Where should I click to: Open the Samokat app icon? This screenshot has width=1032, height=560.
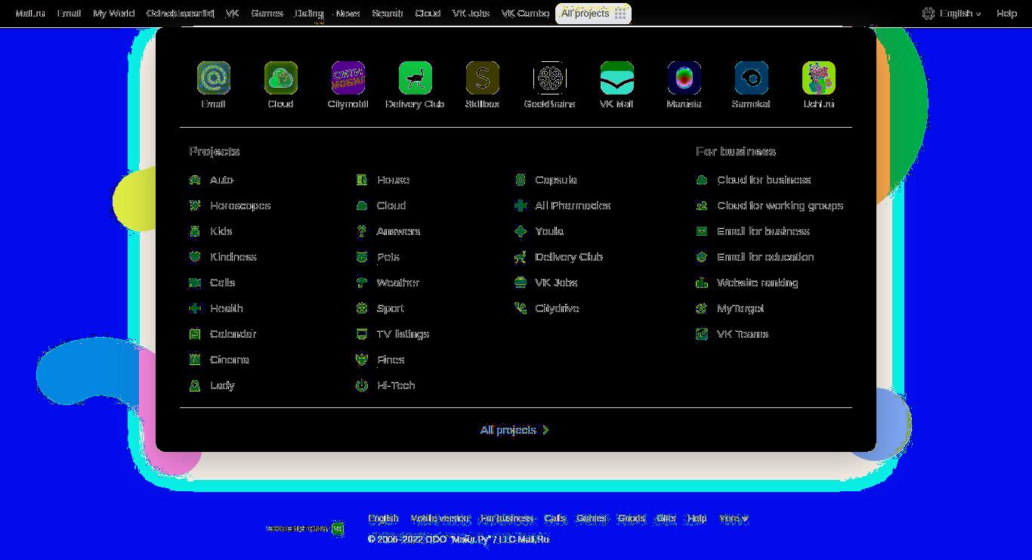click(x=752, y=78)
